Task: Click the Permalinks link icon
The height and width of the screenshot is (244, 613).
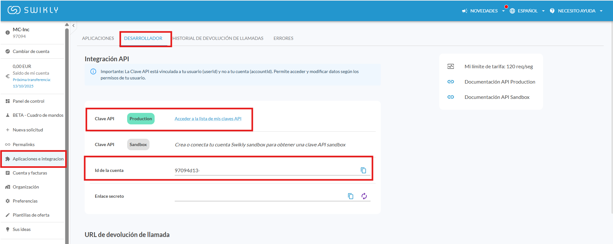Action: click(x=8, y=144)
